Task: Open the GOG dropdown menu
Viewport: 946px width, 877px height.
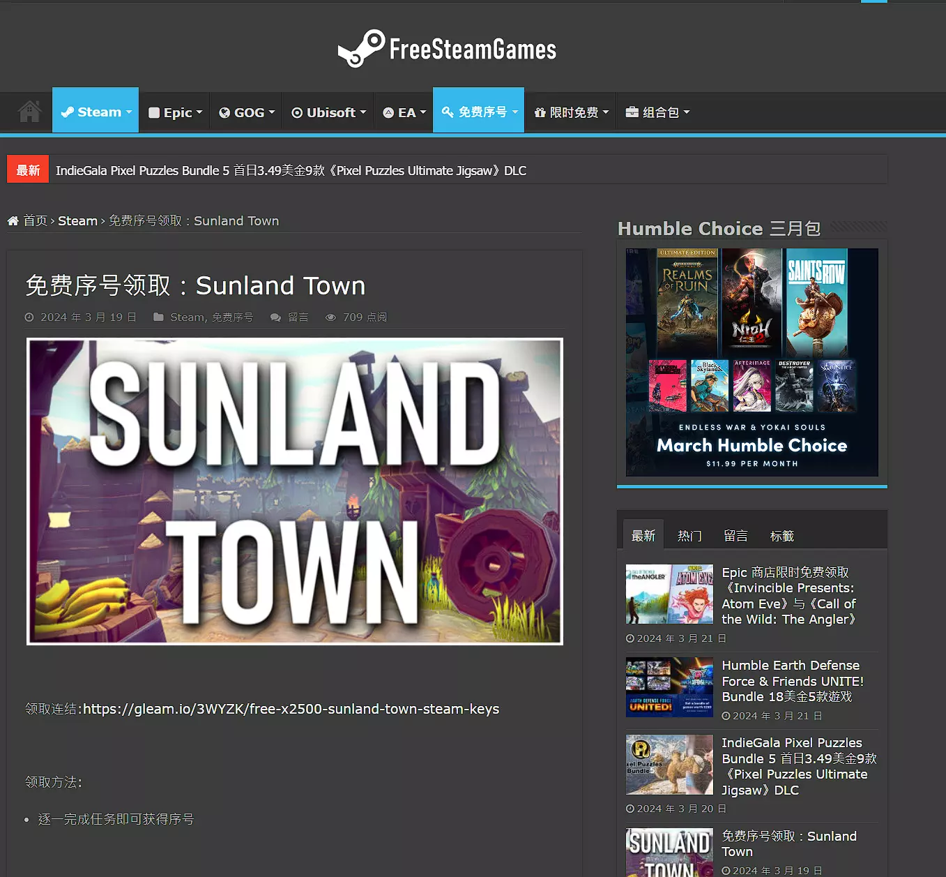Action: [247, 112]
